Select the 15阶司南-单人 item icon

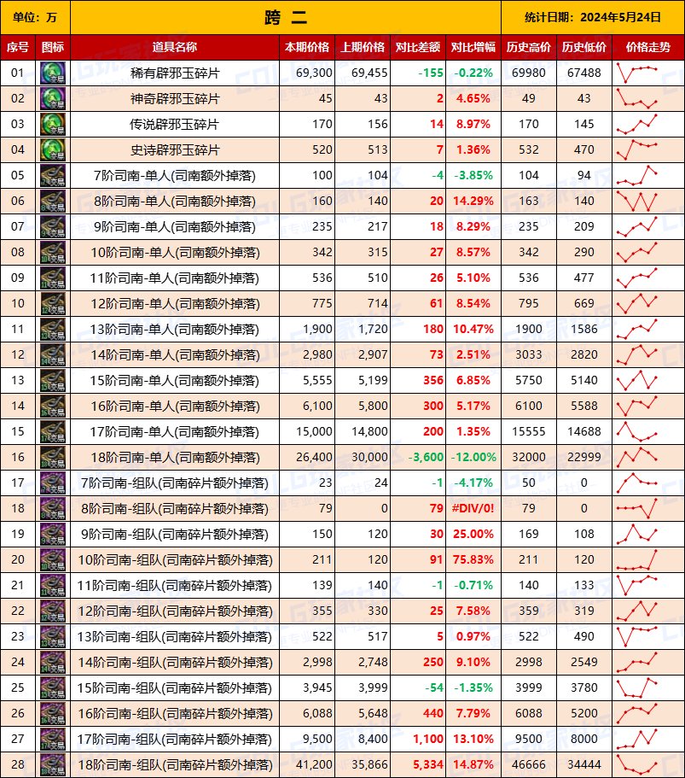pyautogui.click(x=53, y=381)
